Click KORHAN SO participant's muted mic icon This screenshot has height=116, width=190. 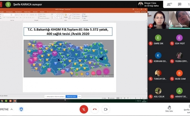pos(151,61)
